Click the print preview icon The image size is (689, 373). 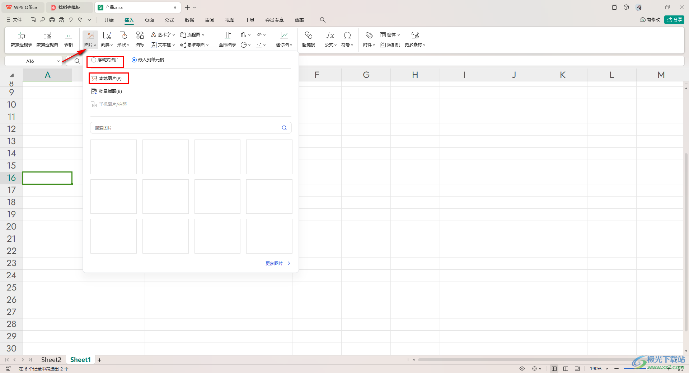(61, 20)
